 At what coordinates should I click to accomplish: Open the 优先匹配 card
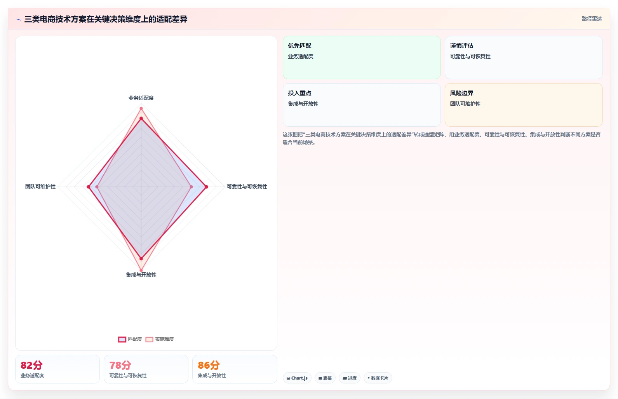click(x=362, y=57)
